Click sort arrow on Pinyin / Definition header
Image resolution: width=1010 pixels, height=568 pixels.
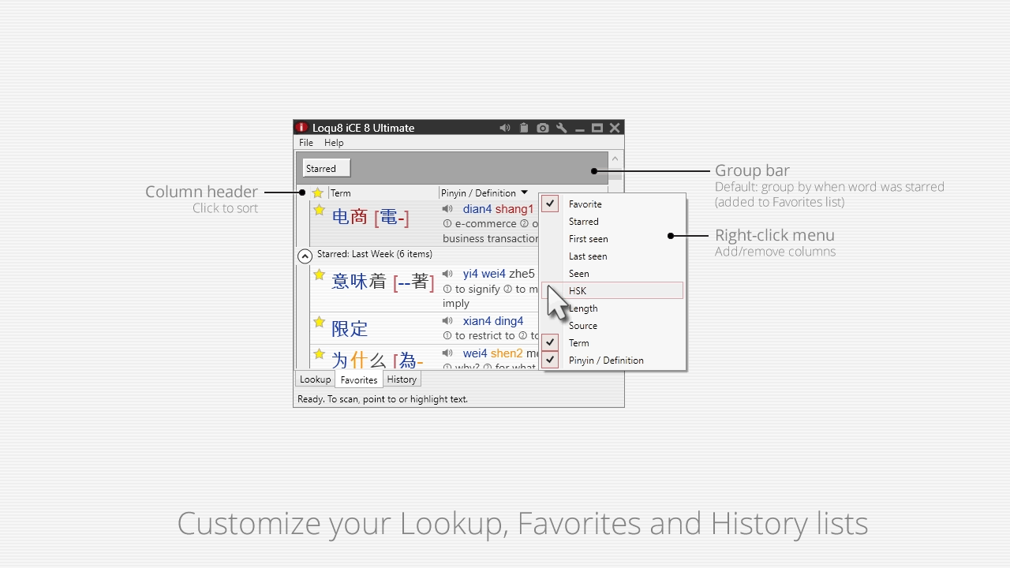(524, 193)
